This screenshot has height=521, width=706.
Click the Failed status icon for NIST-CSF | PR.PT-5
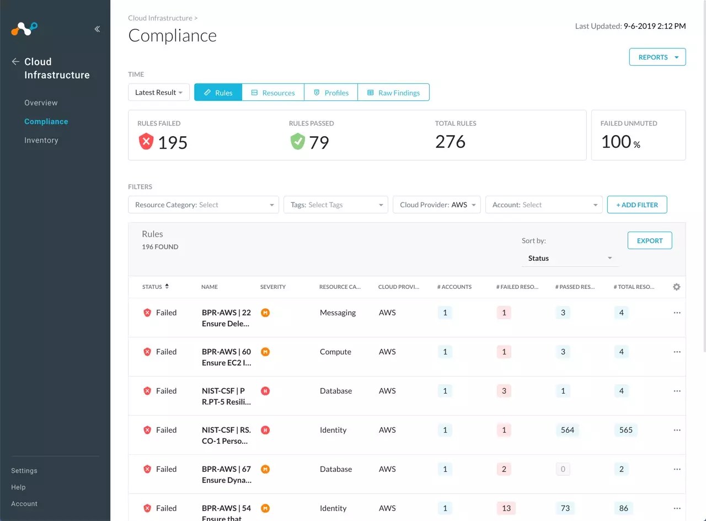point(147,391)
